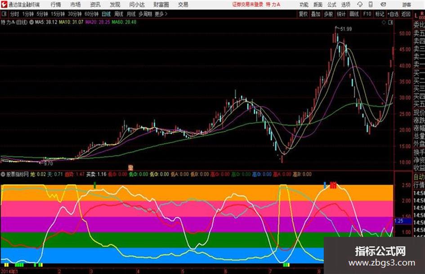Click the 标记 mark toolbar button
Image resolution: width=425 pixels, height=274 pixels.
pos(380,14)
